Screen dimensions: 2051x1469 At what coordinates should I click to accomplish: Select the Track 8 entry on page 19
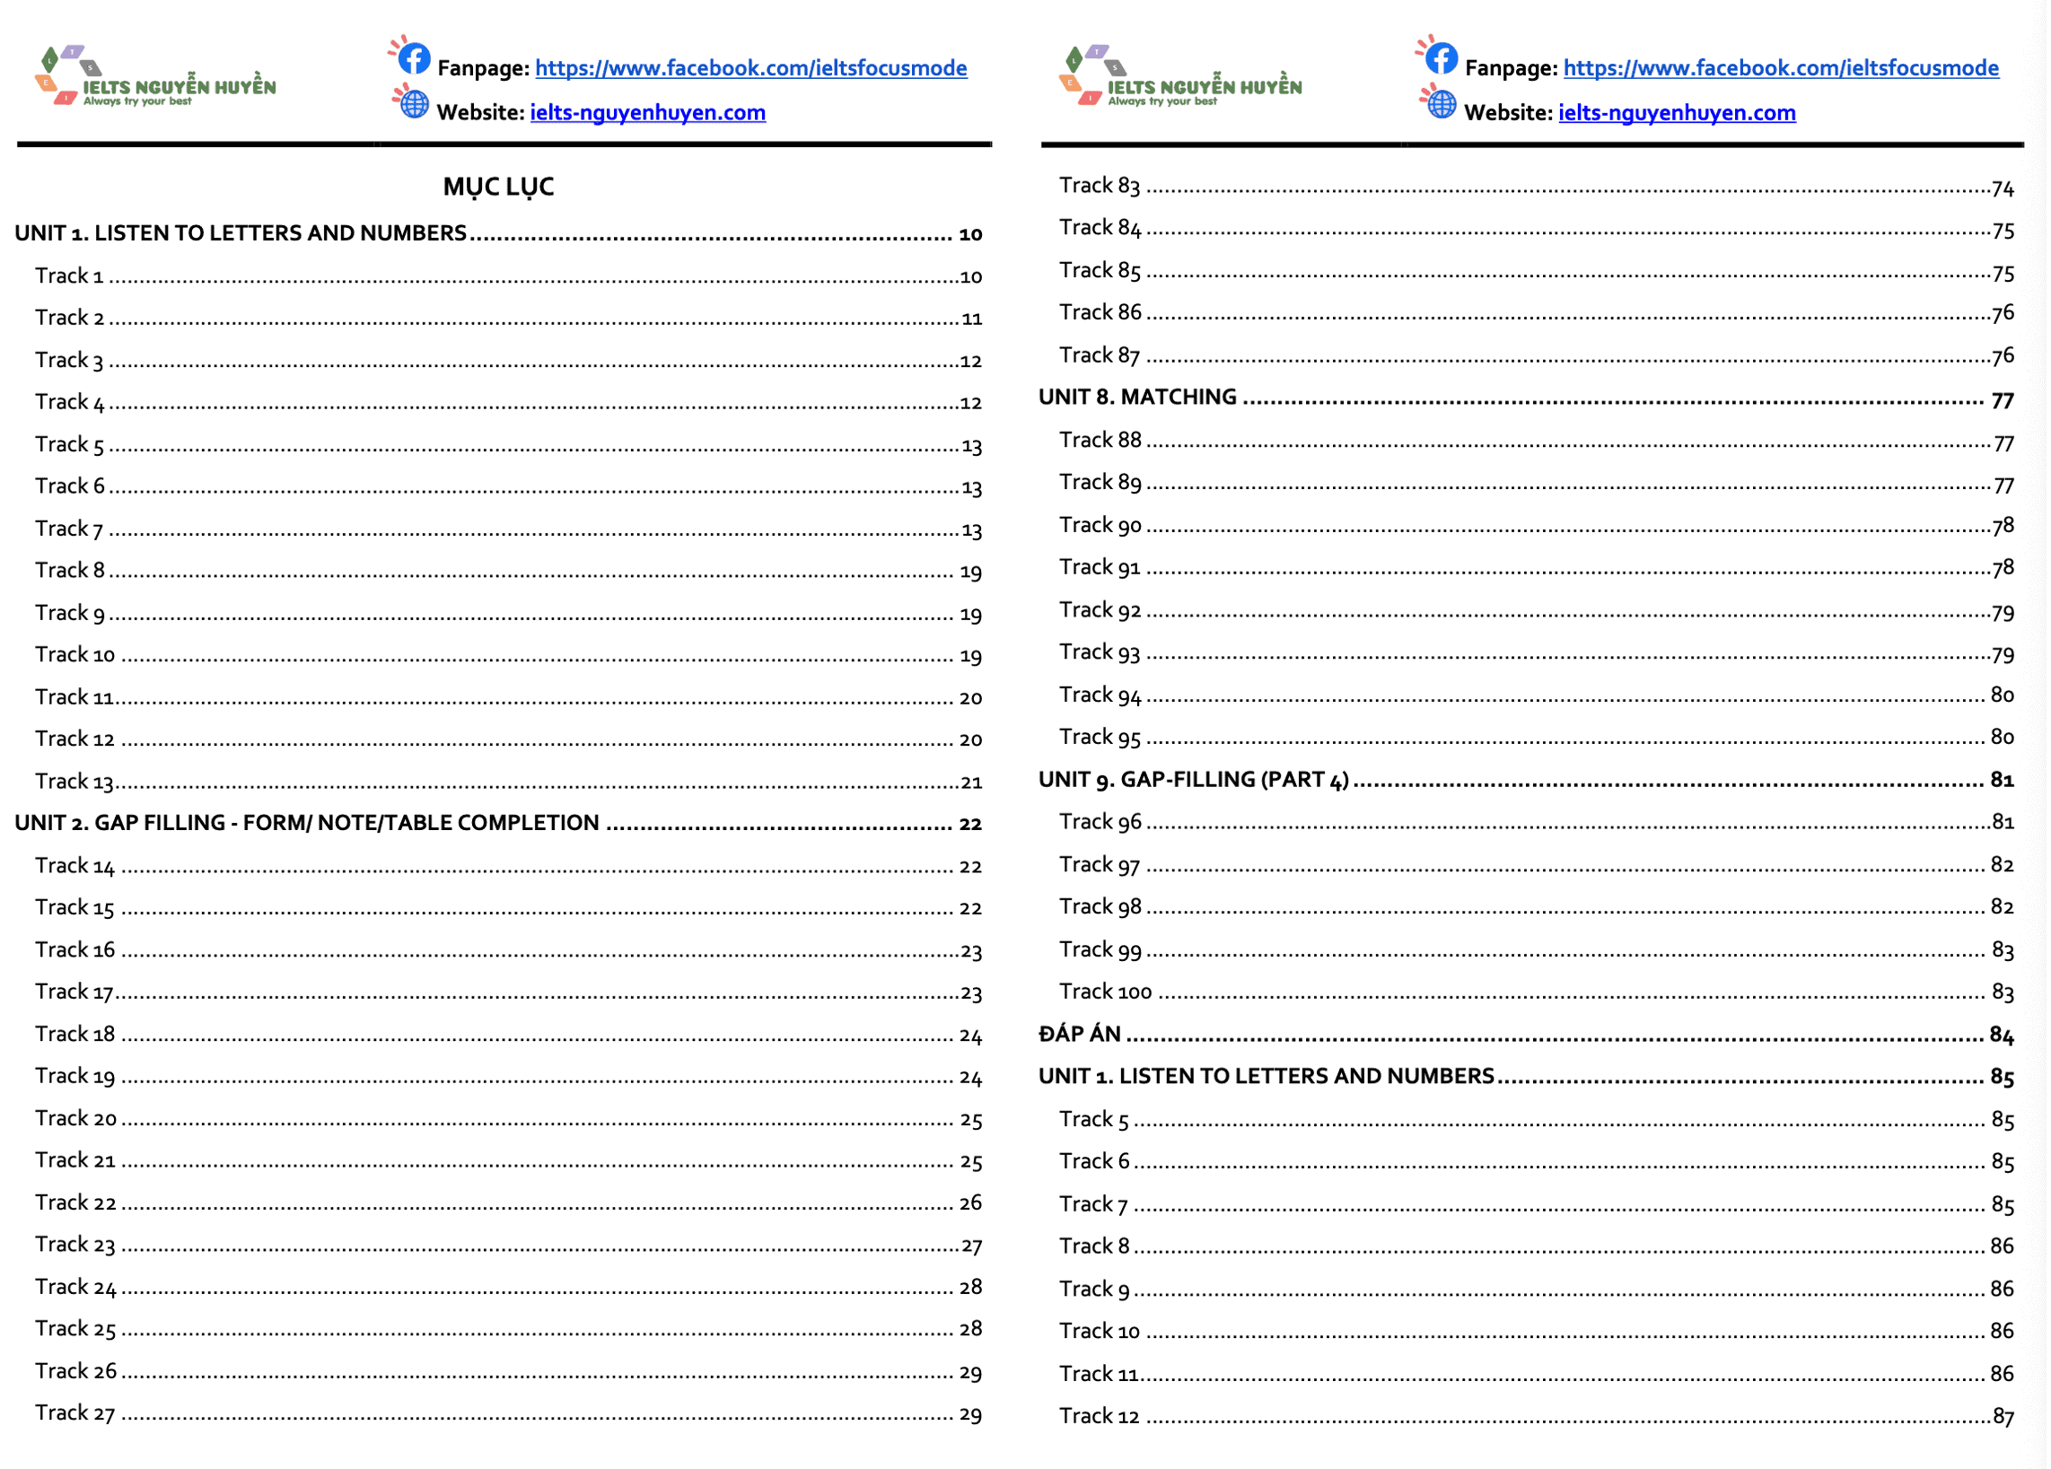[508, 571]
